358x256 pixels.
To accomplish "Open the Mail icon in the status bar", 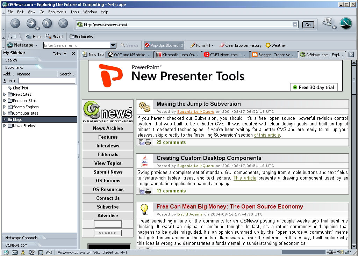I will 15,253.
